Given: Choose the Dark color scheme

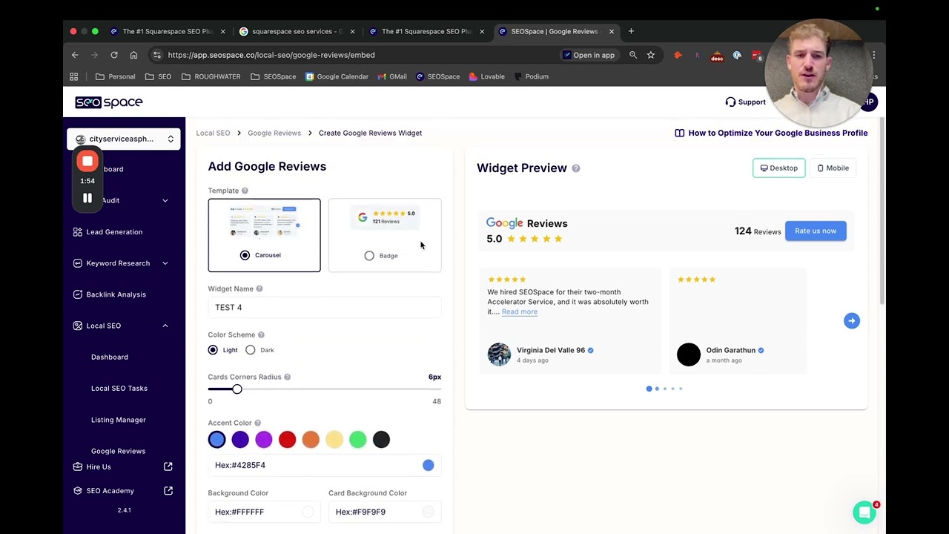Looking at the screenshot, I should click(x=251, y=350).
